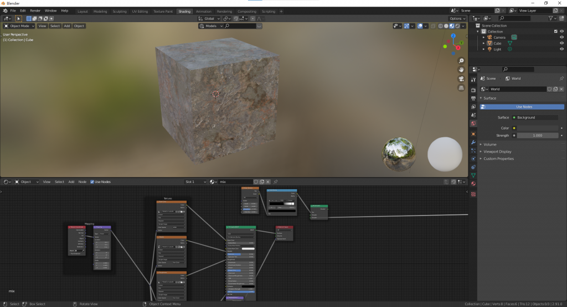Open the File menu
Viewport: 567px width, 307px height.
point(13,11)
